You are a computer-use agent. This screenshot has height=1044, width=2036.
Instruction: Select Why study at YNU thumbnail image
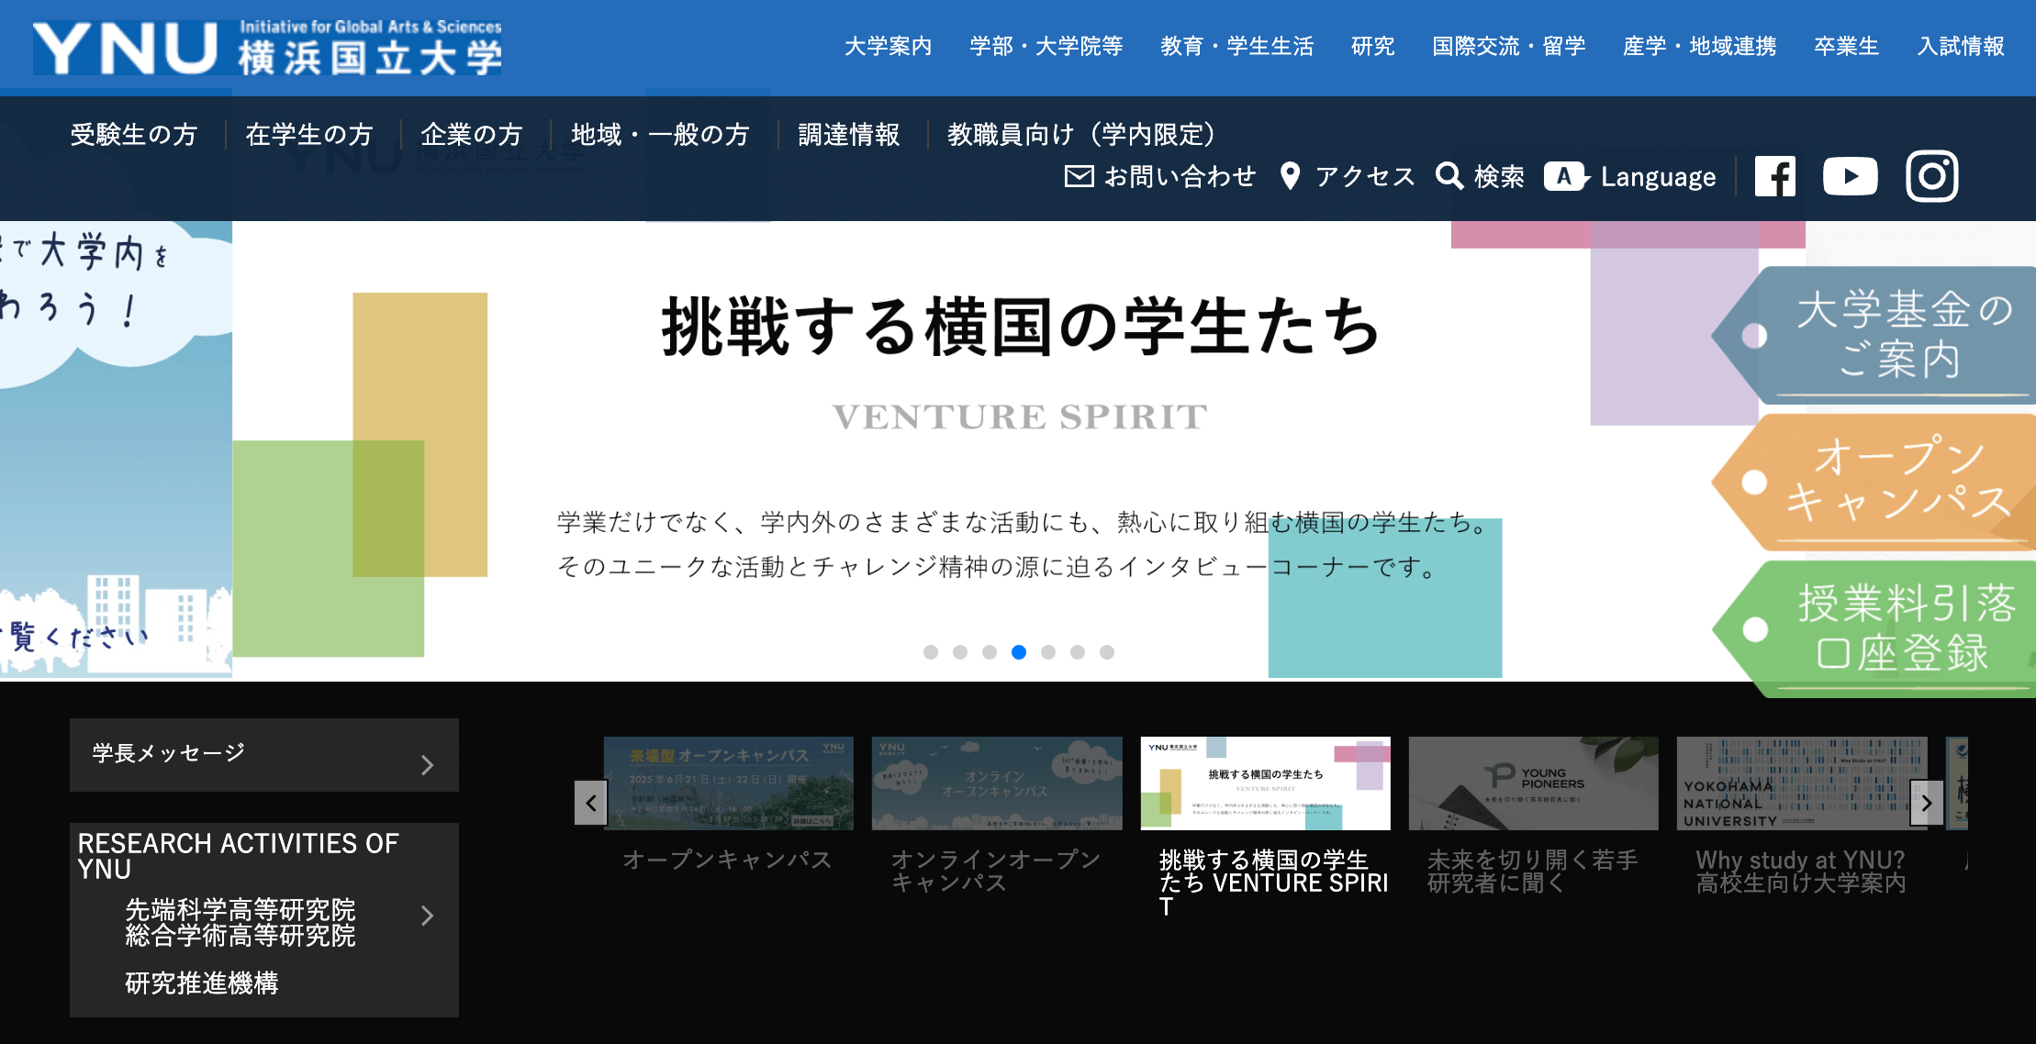(x=1802, y=783)
